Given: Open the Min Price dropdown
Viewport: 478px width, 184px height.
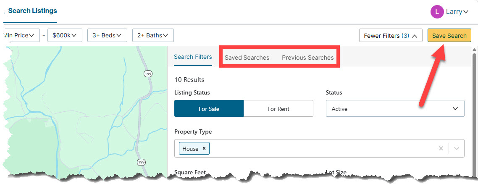Looking at the screenshot, I should pos(20,35).
